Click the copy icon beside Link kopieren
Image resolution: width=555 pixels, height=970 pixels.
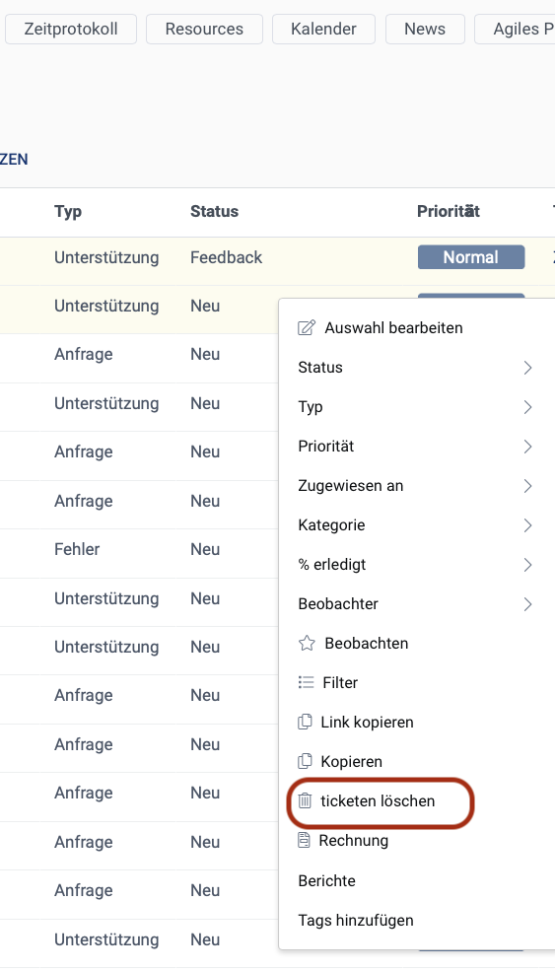tap(305, 722)
